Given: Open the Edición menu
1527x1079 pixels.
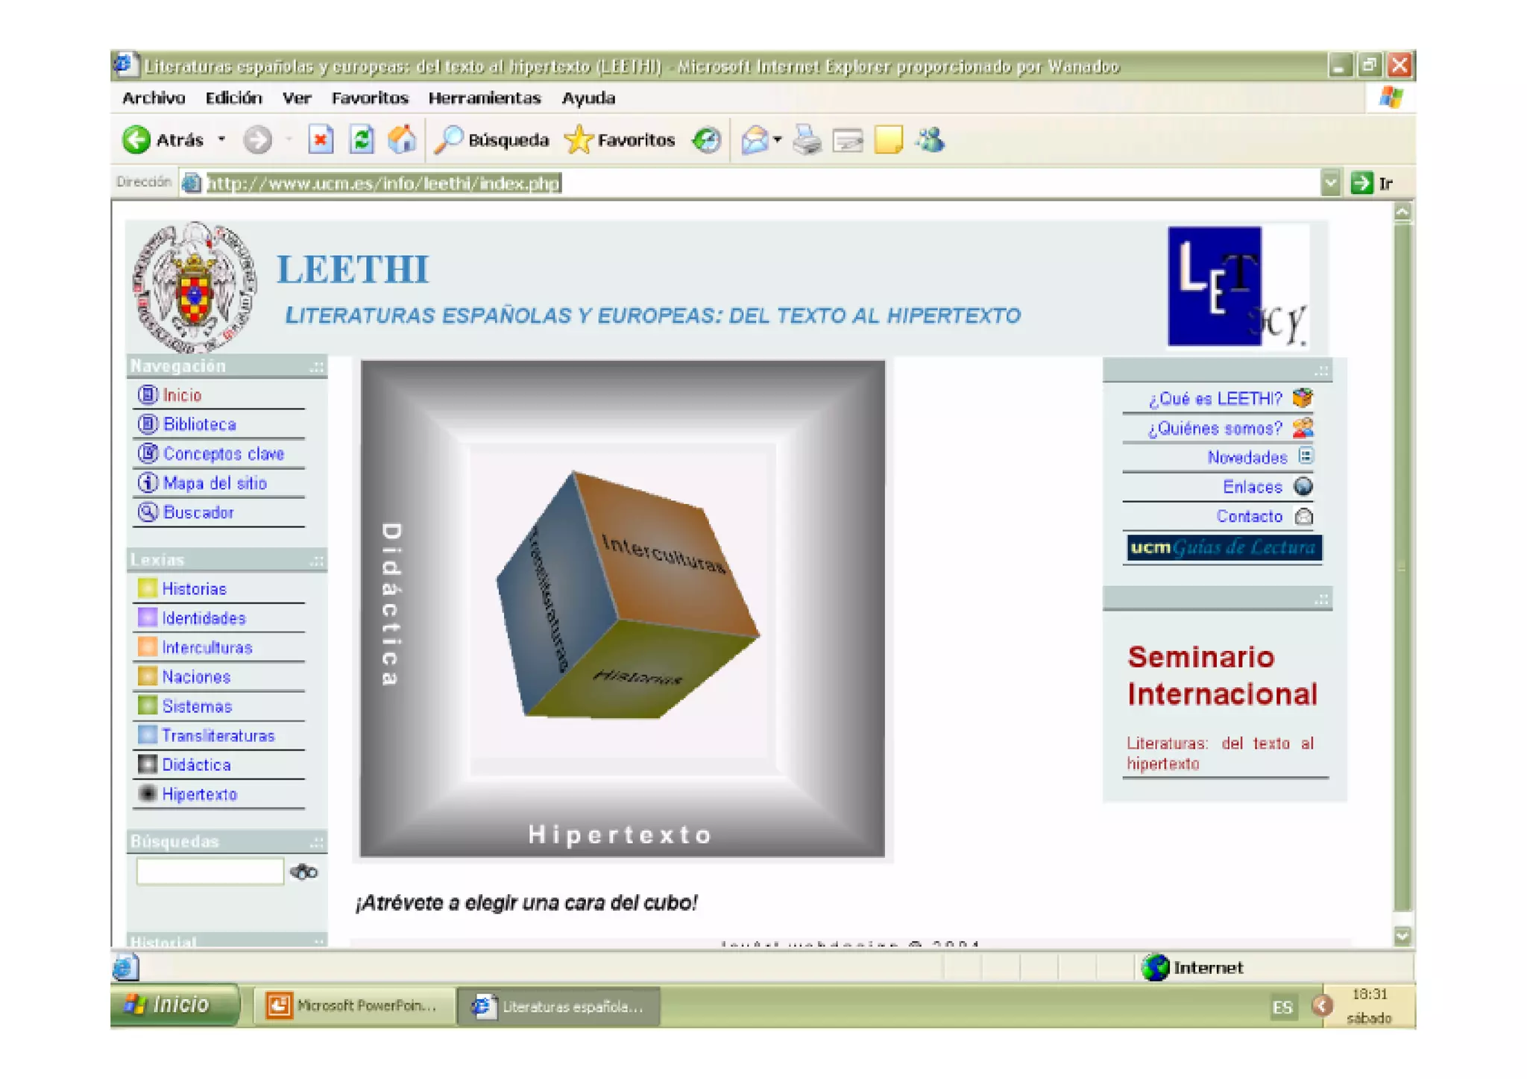Looking at the screenshot, I should (234, 98).
